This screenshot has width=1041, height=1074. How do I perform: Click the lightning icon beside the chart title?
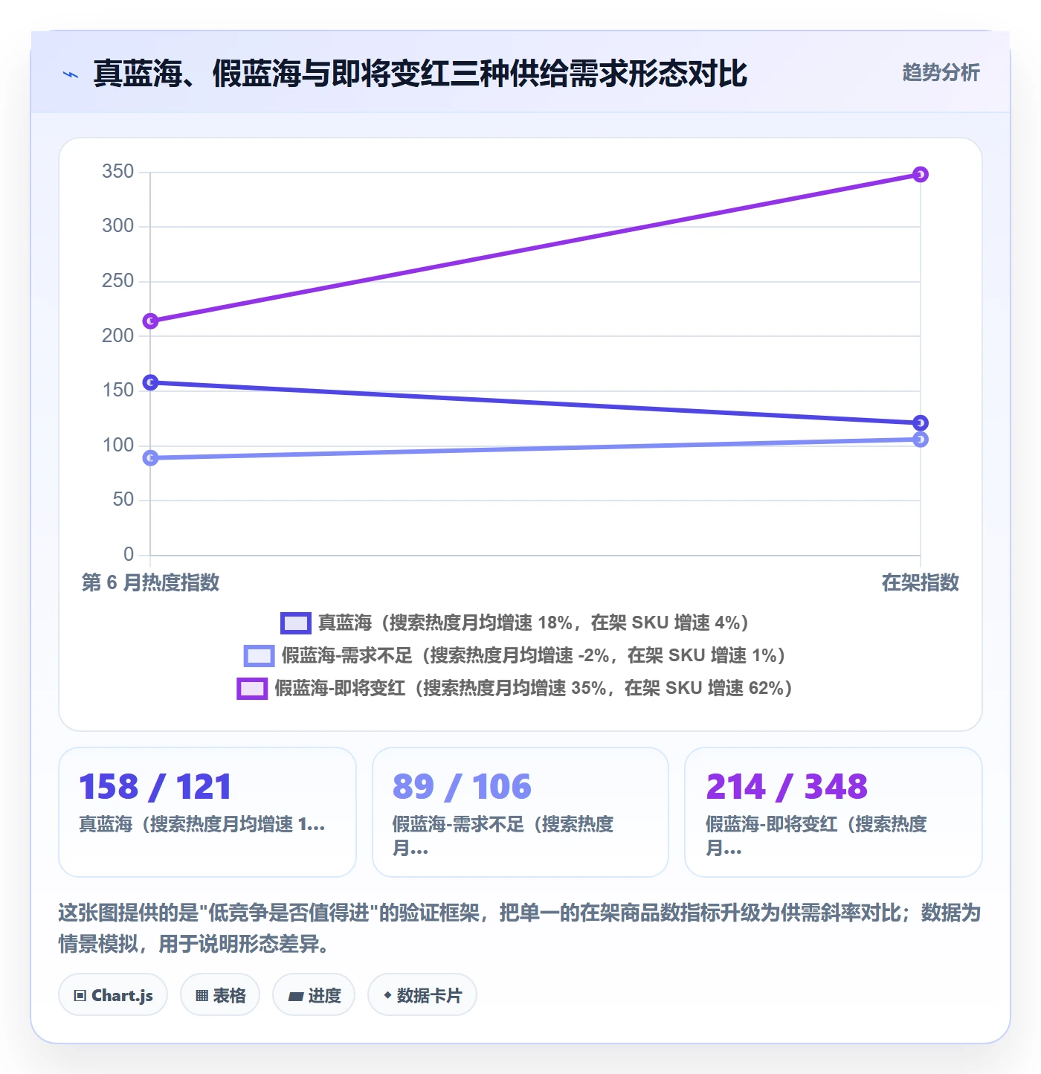pos(71,74)
